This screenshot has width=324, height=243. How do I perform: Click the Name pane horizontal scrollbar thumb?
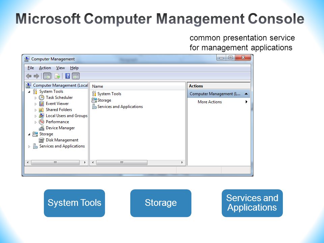pyautogui.click(x=122, y=163)
